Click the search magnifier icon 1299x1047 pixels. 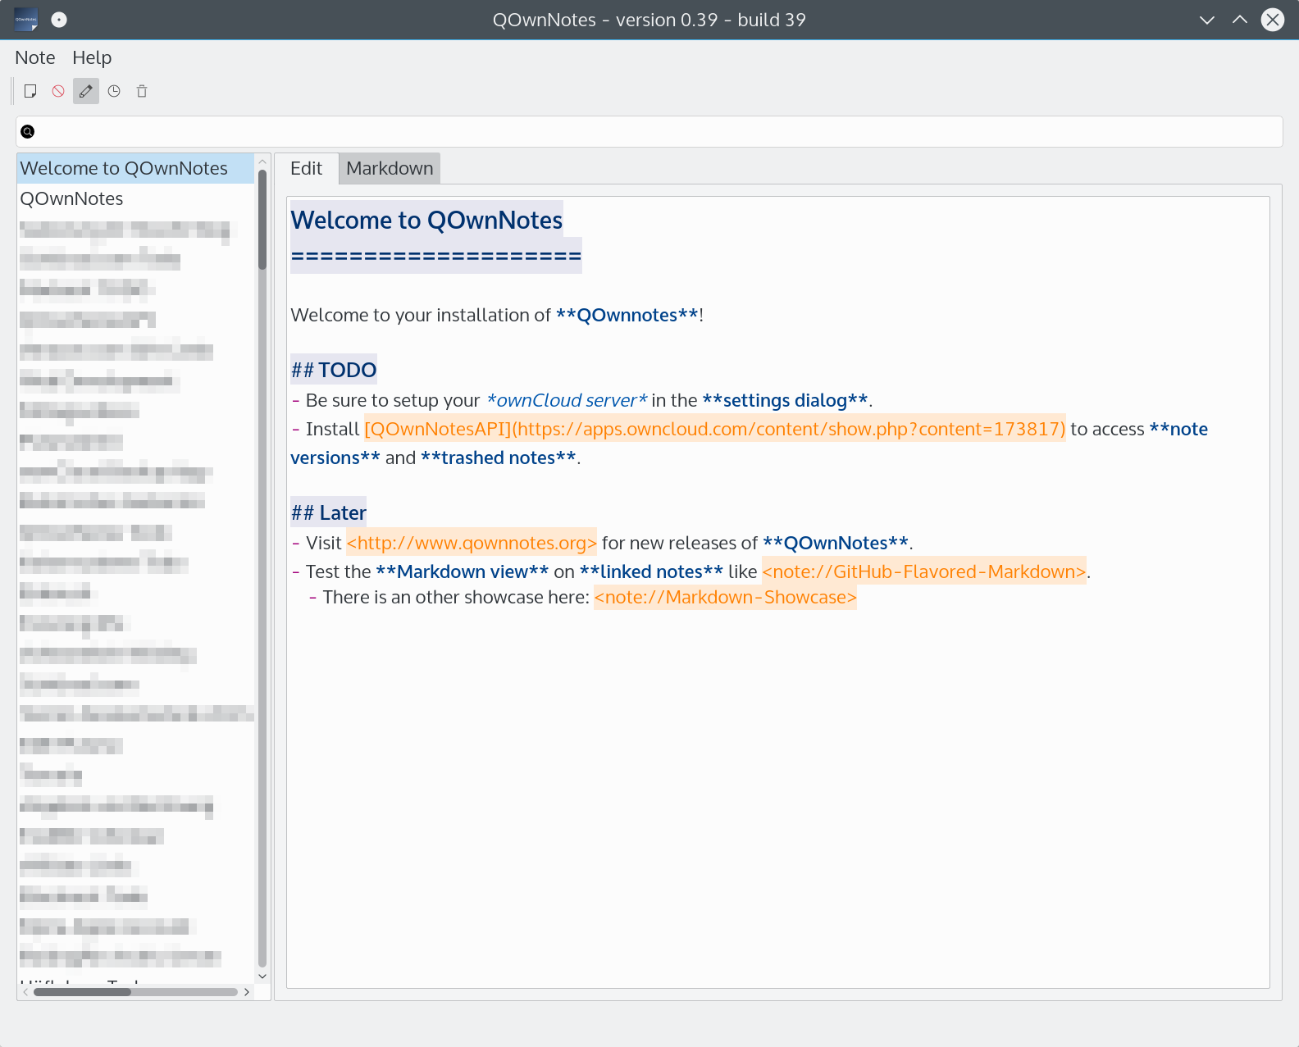coord(28,131)
